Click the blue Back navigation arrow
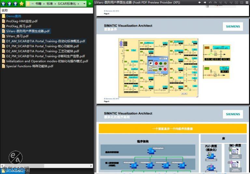Image resolution: width=250 pixels, height=174 pixels. click(x=4, y=4)
